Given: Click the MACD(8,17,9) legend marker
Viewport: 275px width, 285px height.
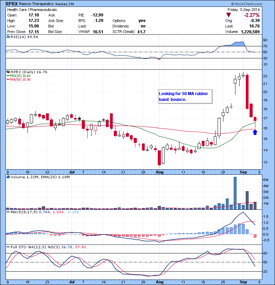Looking at the screenshot, I should pyautogui.click(x=8, y=213).
